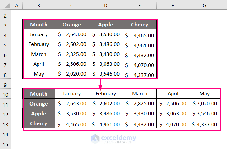Click the cell showing $ 4,337.00 in row 13
The height and width of the screenshot is (149, 227).
(x=205, y=124)
